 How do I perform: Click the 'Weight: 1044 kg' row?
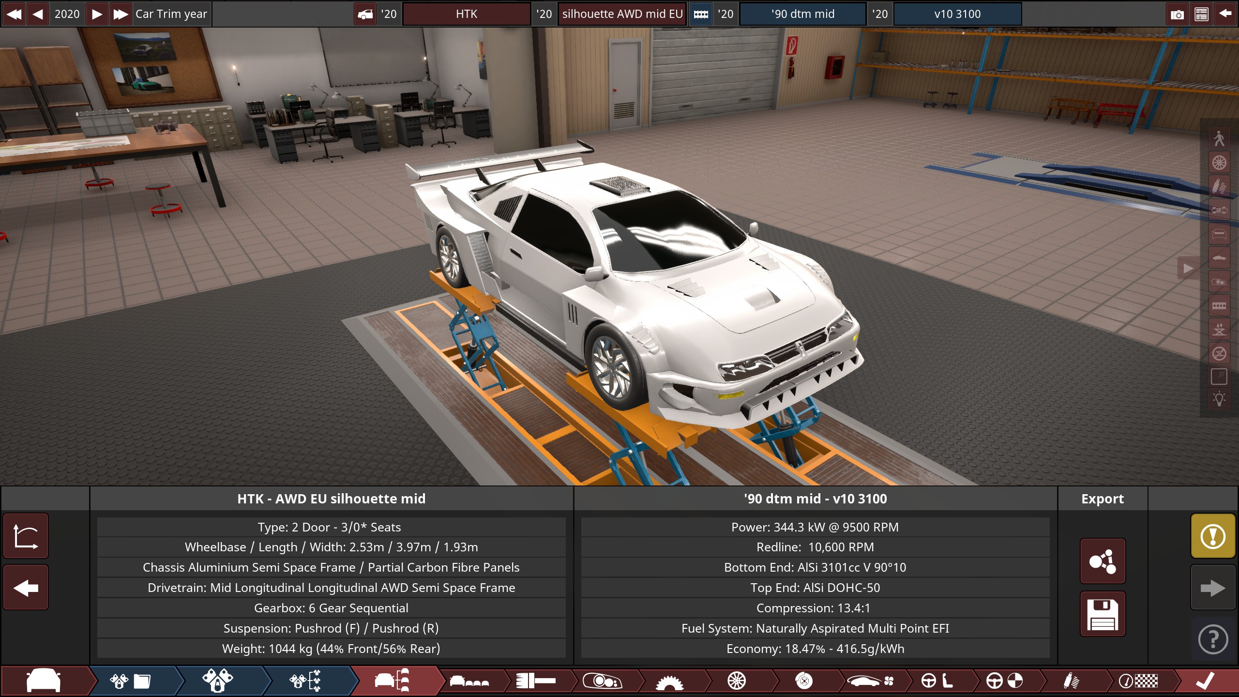pyautogui.click(x=332, y=649)
